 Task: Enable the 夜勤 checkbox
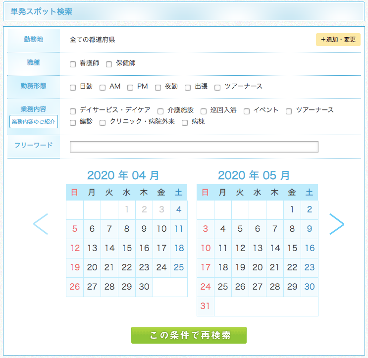[158, 88]
